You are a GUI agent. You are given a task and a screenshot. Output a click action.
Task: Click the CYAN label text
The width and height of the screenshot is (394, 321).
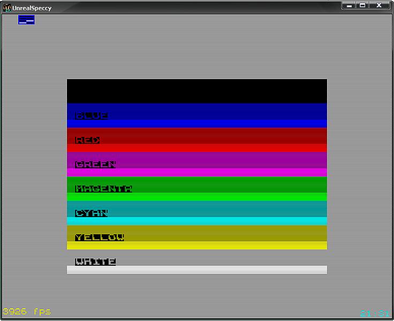[92, 213]
